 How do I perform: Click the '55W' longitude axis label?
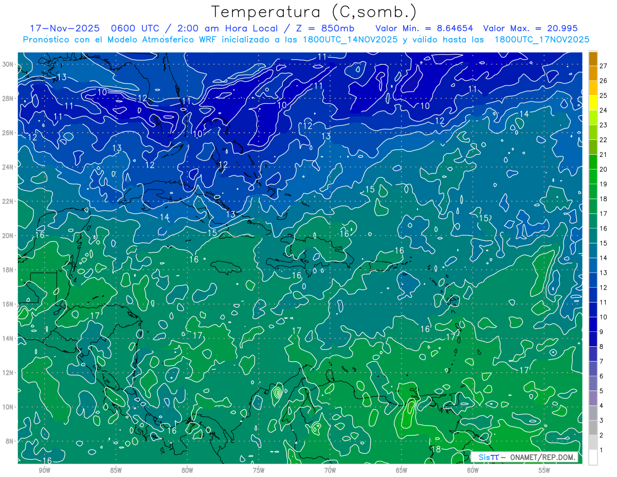pyautogui.click(x=545, y=470)
